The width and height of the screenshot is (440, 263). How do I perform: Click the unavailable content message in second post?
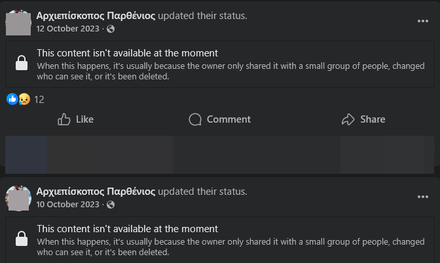pos(127,230)
